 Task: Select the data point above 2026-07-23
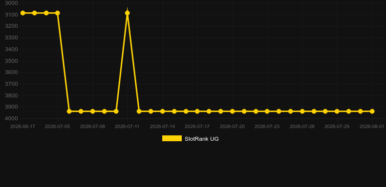(x=267, y=112)
